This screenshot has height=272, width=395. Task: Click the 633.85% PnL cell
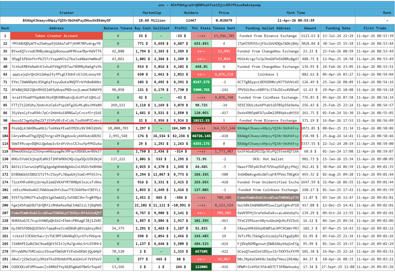click(201, 44)
